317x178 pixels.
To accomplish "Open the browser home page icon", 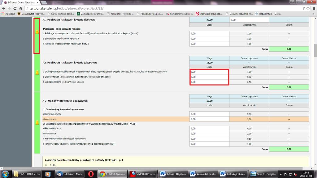I will [21, 8].
